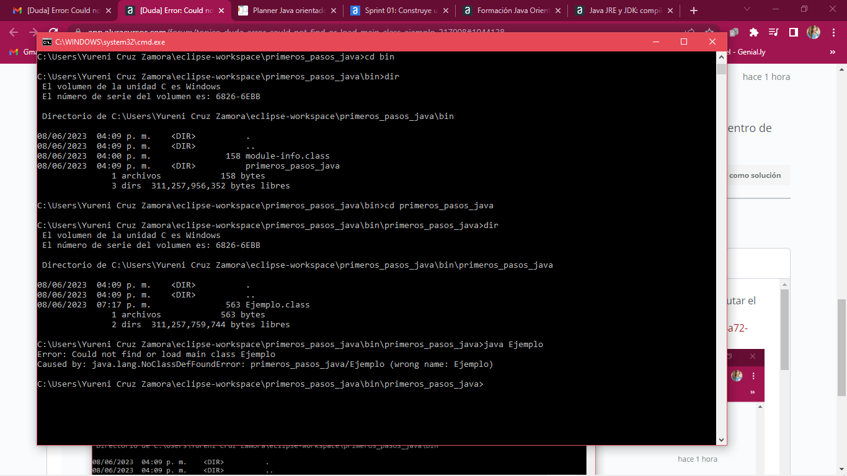Open the Chrome profile avatar
This screenshot has height=476, width=847.
[814, 32]
